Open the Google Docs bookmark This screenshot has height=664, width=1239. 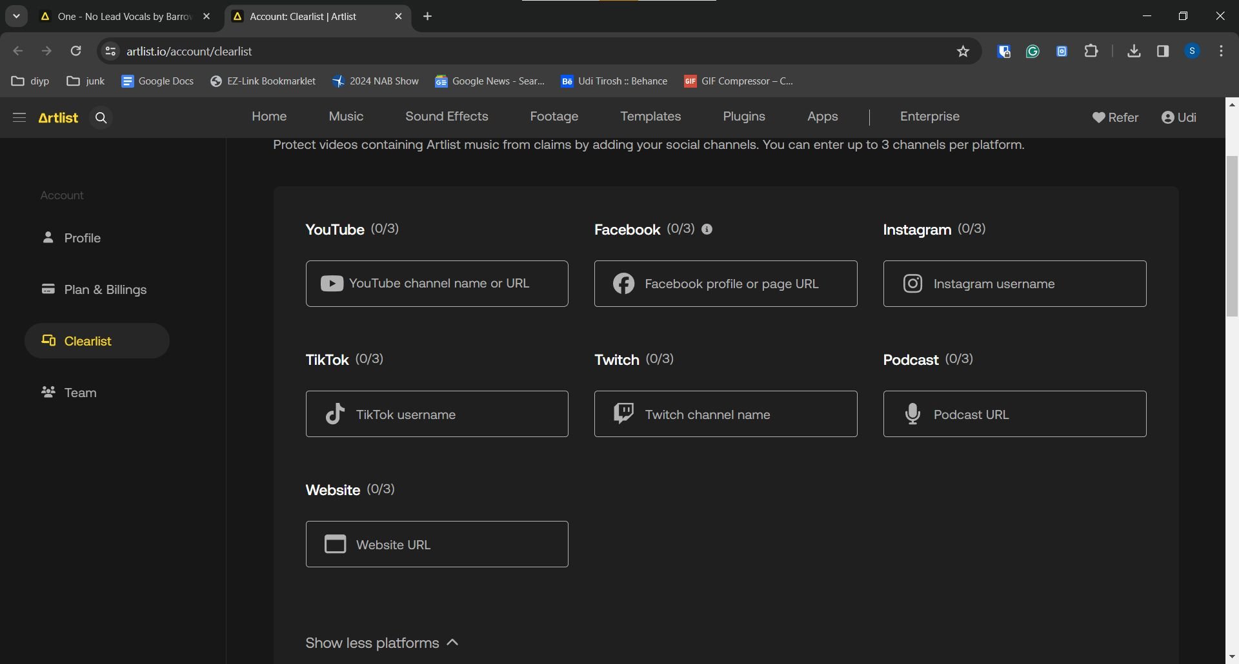[x=157, y=81]
